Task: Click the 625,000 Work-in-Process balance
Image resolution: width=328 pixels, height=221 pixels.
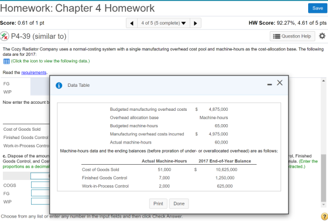Action: [x=225, y=186]
